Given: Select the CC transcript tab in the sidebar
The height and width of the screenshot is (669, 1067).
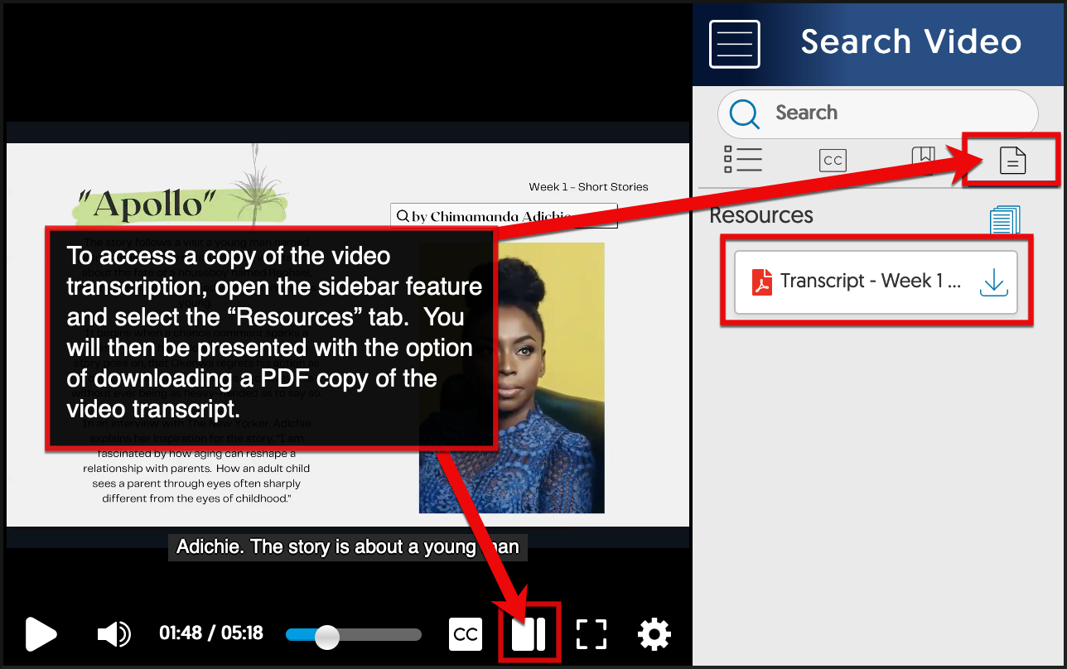Looking at the screenshot, I should coord(832,160).
